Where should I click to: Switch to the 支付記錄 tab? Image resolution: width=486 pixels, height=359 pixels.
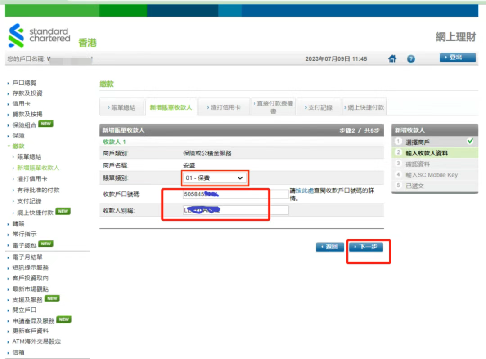(x=319, y=107)
